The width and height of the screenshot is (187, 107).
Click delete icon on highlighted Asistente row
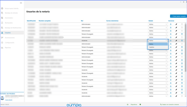pyautogui.click(x=182, y=41)
